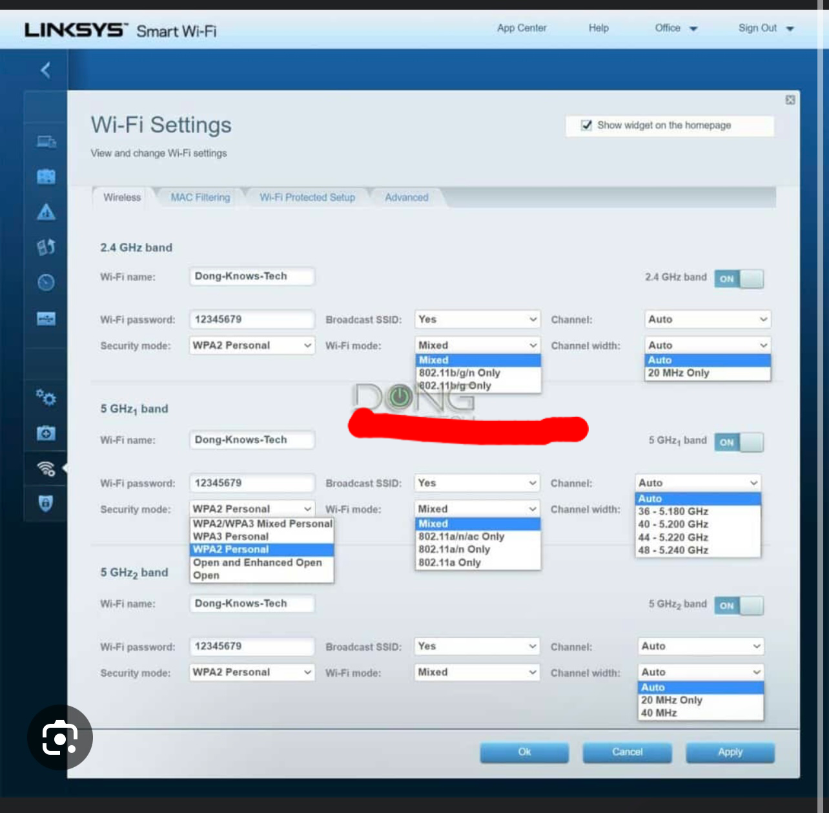Pick channel 44 - 5.220 GHz
The height and width of the screenshot is (813, 829).
point(698,537)
